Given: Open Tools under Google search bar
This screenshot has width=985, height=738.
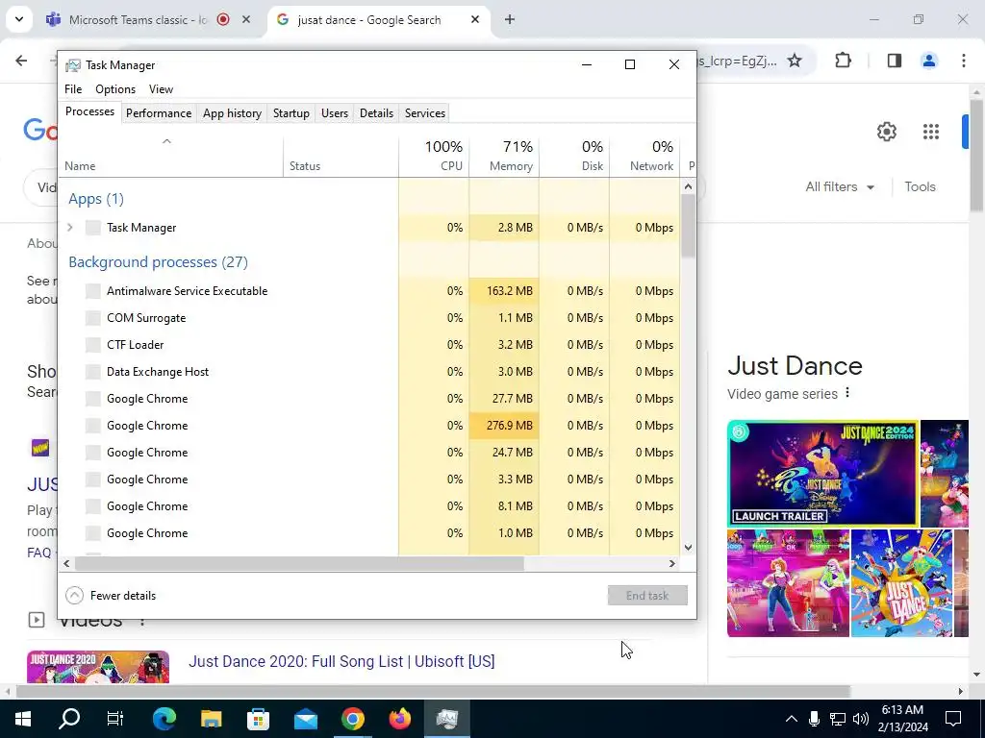Looking at the screenshot, I should pos(920,187).
